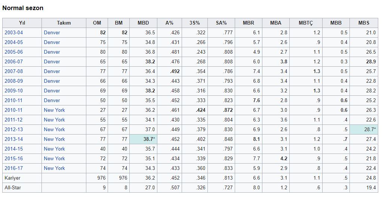Screen dimensions: 382x199
Task: Click the Takım column header
Action: coord(64,23)
